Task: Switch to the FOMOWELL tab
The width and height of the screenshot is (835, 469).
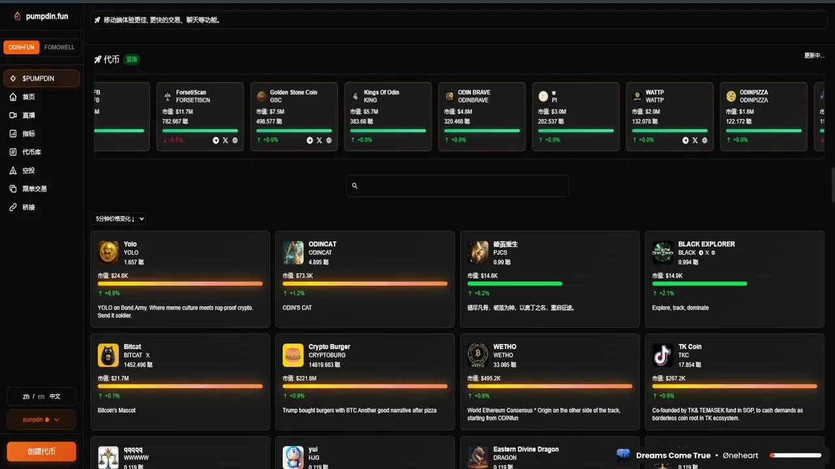Action: pos(59,48)
